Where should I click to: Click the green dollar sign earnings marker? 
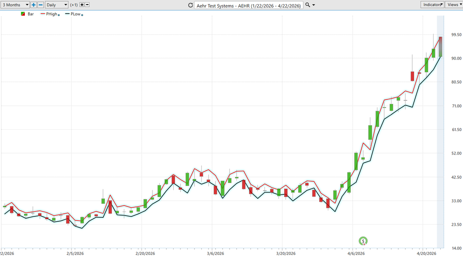(363, 241)
